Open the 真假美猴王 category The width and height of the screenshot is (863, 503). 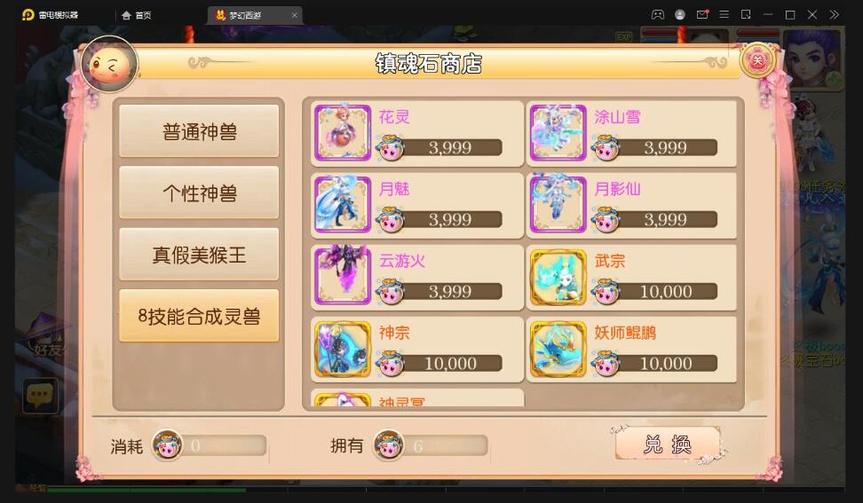point(199,254)
